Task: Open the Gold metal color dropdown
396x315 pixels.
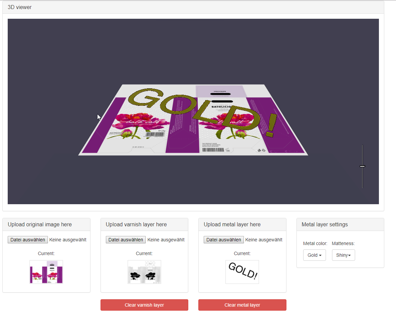Action: click(315, 255)
